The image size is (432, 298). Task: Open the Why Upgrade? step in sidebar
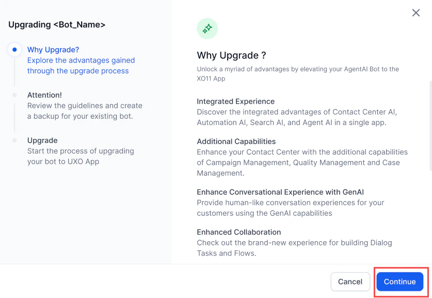(x=53, y=50)
